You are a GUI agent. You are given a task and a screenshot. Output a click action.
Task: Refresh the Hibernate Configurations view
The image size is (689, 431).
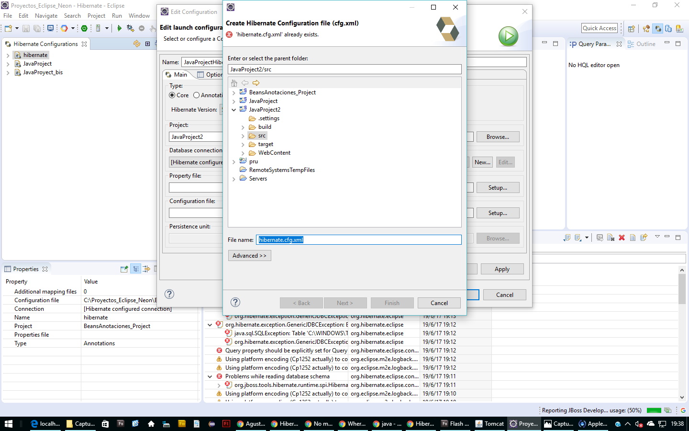[137, 44]
